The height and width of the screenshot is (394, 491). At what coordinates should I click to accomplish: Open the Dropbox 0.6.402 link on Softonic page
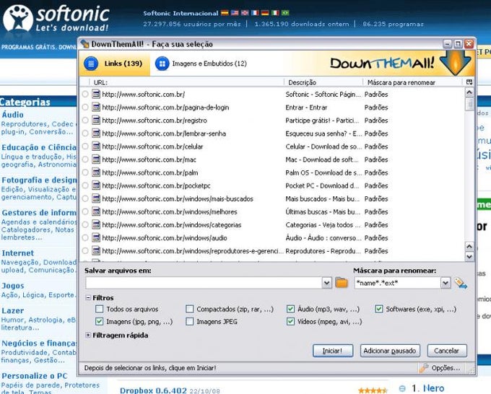153,390
